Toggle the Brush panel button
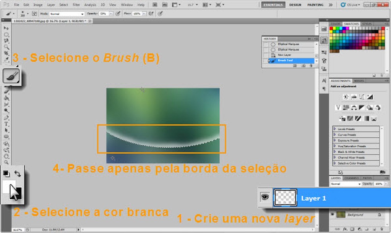The width and height of the screenshot is (391, 233). click(35, 14)
